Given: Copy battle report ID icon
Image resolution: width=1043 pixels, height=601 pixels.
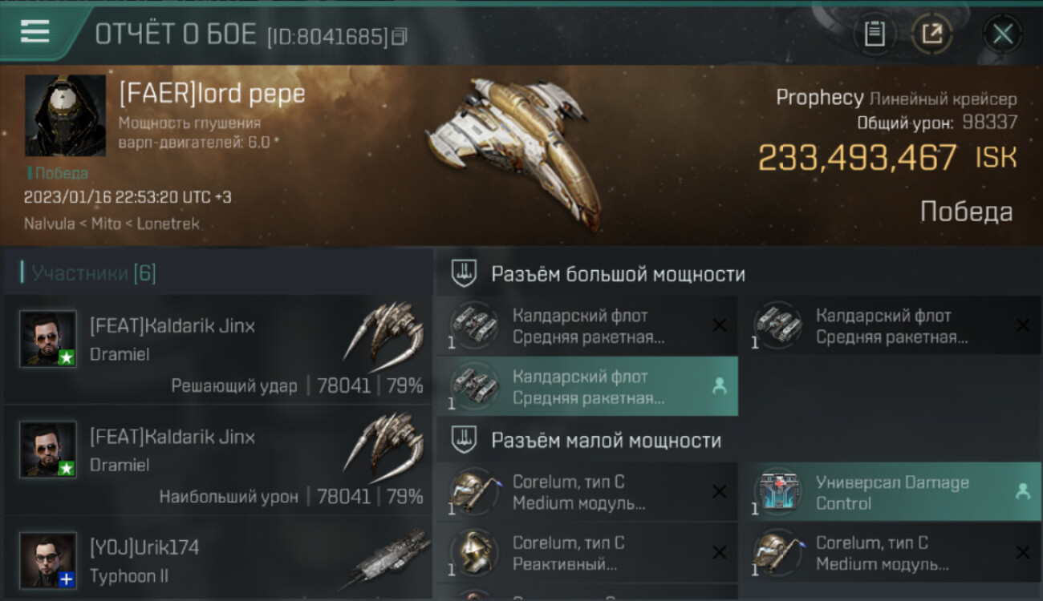Looking at the screenshot, I should pos(400,36).
